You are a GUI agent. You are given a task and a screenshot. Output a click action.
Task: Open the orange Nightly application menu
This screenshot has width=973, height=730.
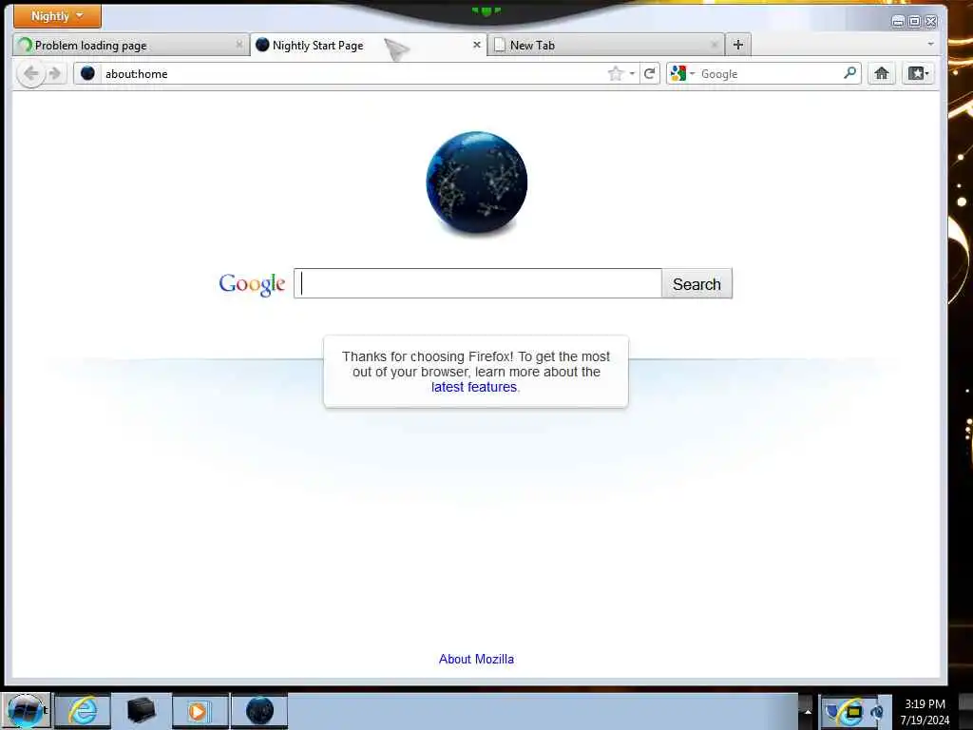point(57,16)
